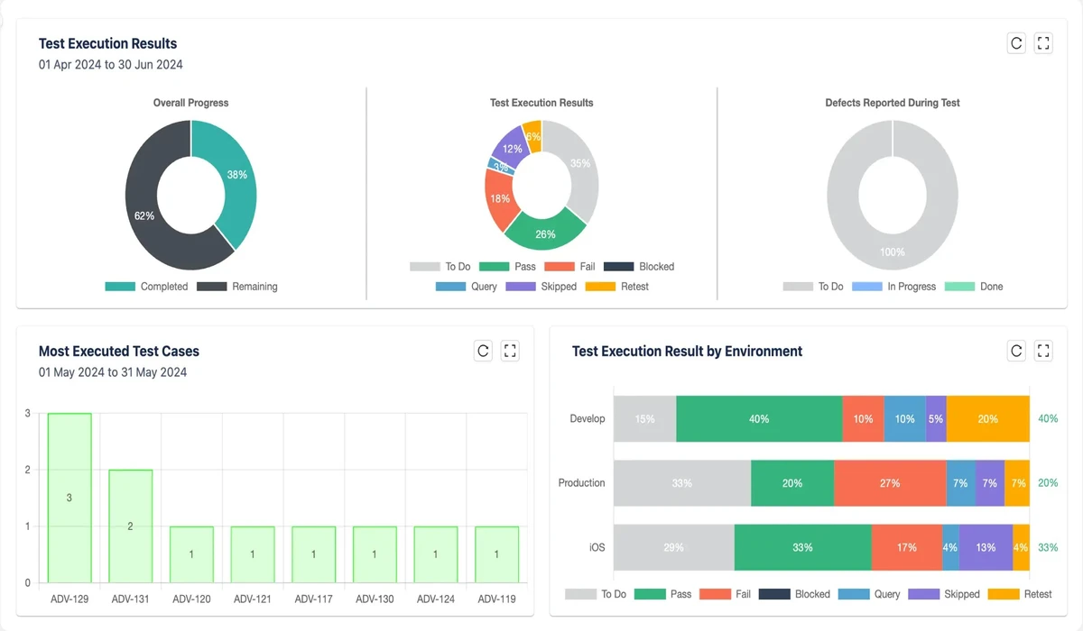Hide the Remaining series in Overall Progress
This screenshot has height=631, width=1083.
coord(237,287)
